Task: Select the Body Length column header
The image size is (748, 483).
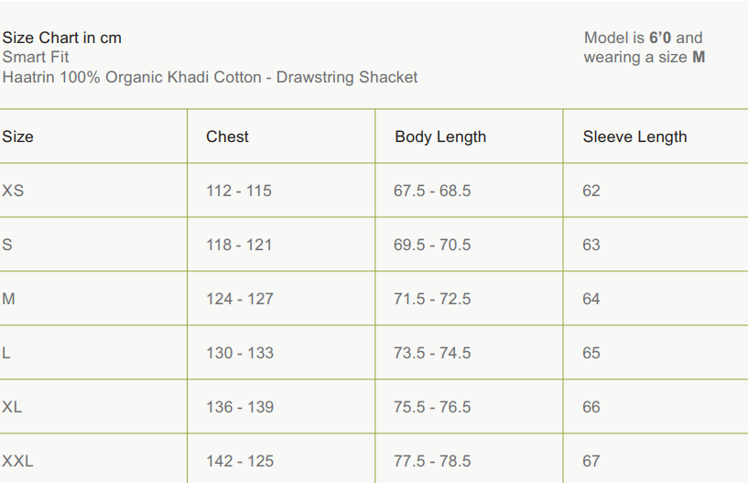Action: pos(440,137)
